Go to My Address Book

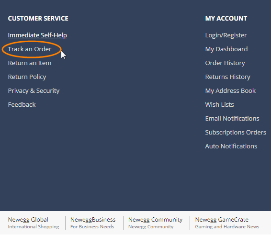point(230,91)
